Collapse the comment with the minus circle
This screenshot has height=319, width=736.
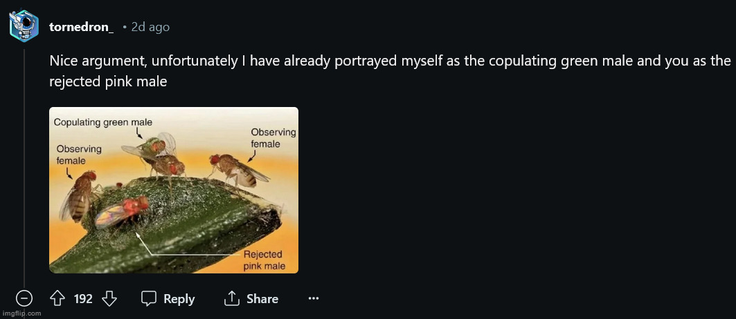tap(24, 298)
